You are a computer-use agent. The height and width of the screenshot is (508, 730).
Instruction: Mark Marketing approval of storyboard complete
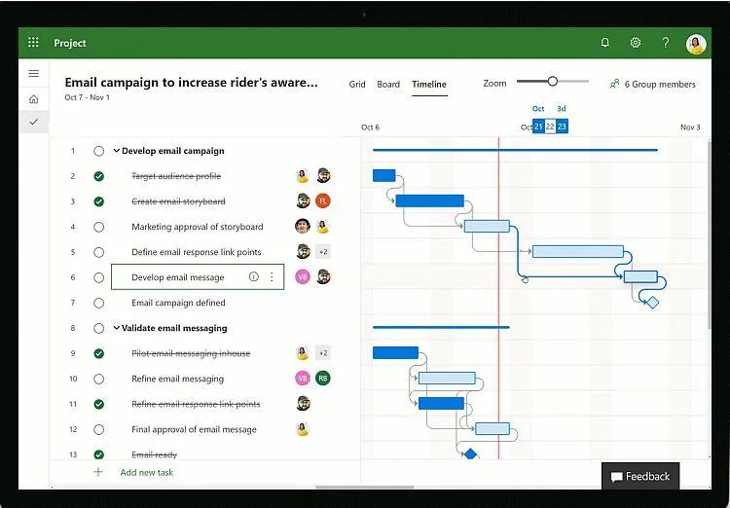[98, 227]
